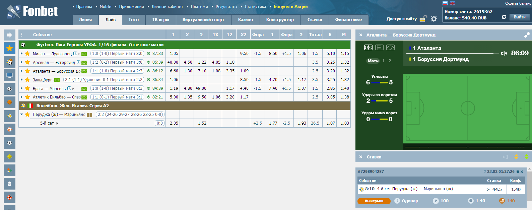
Task: Click the info icon next to Одинар
Action: point(397,201)
